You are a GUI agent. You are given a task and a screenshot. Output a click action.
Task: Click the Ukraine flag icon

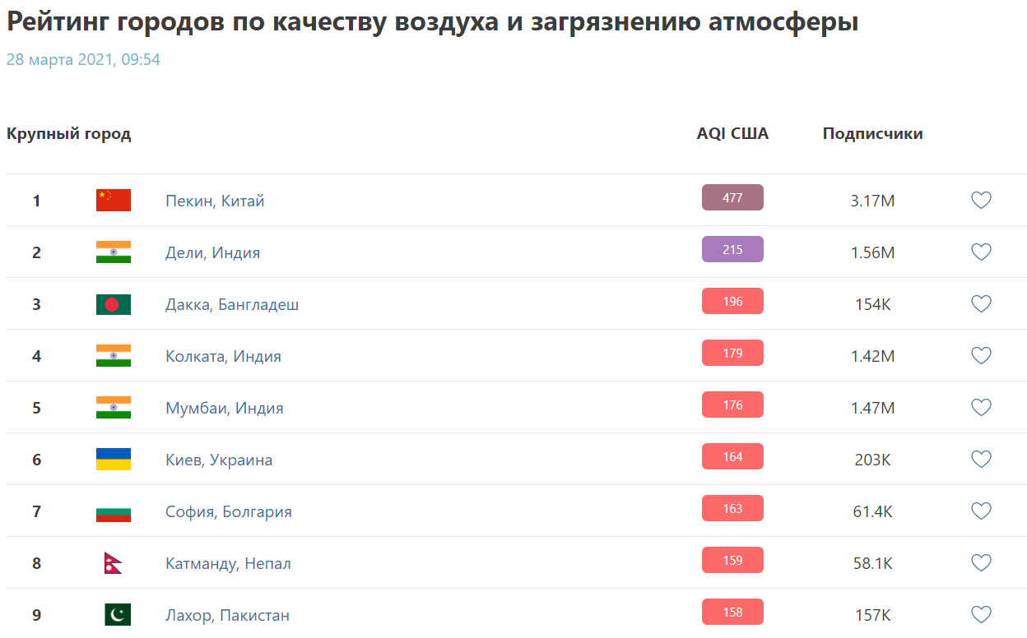click(114, 459)
